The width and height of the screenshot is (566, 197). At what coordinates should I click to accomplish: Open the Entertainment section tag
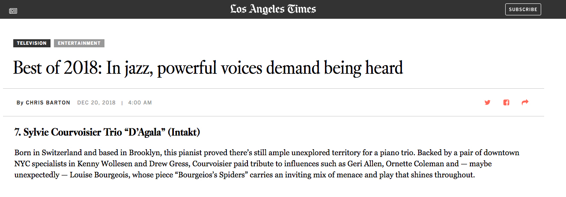79,43
